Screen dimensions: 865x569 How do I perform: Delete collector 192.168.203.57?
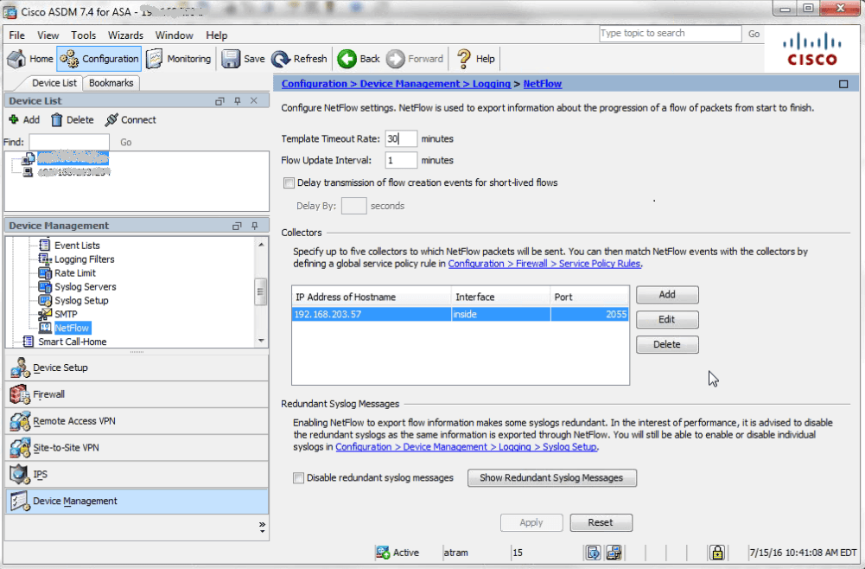pyautogui.click(x=667, y=344)
